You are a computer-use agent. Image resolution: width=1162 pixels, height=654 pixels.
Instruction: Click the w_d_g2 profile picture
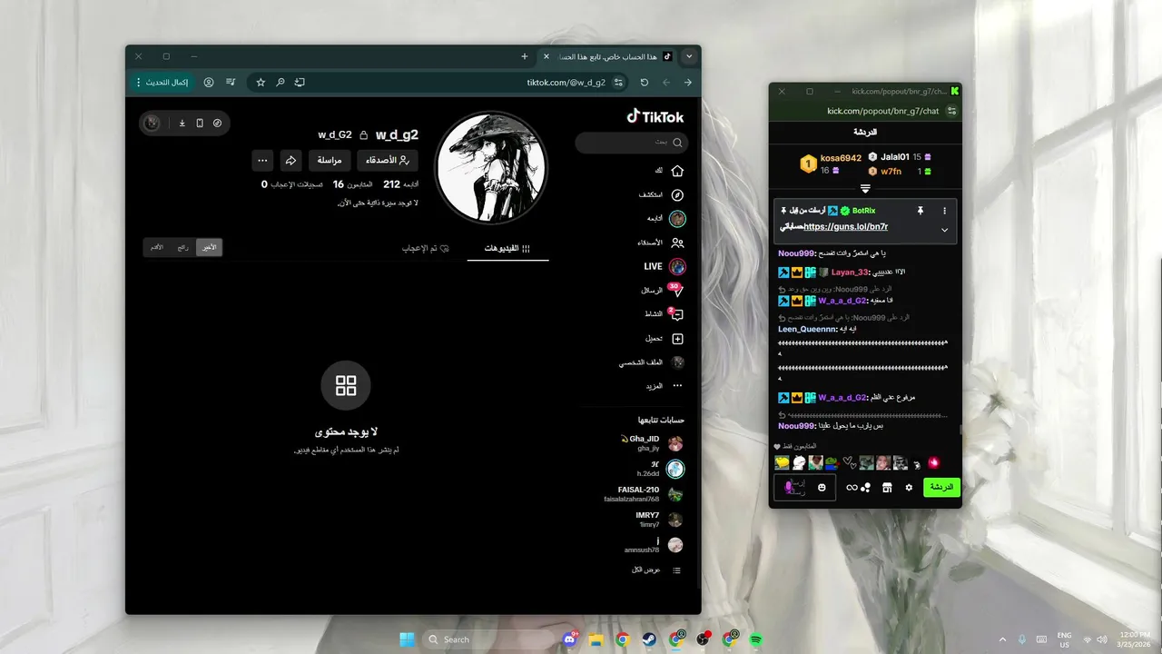491,168
